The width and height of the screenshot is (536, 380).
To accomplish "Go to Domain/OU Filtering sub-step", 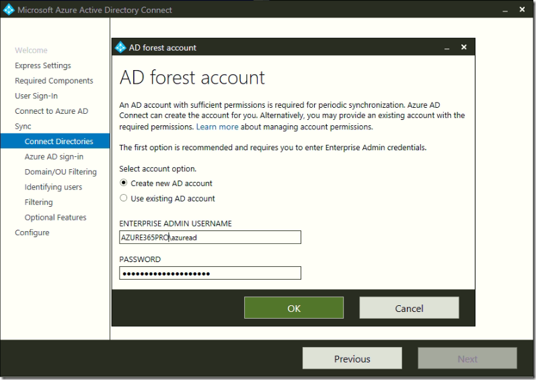I will pos(61,172).
